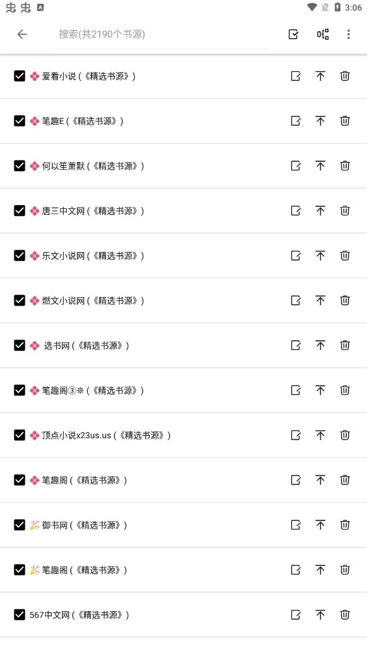Move 乐文小说网 source to top

click(x=320, y=256)
